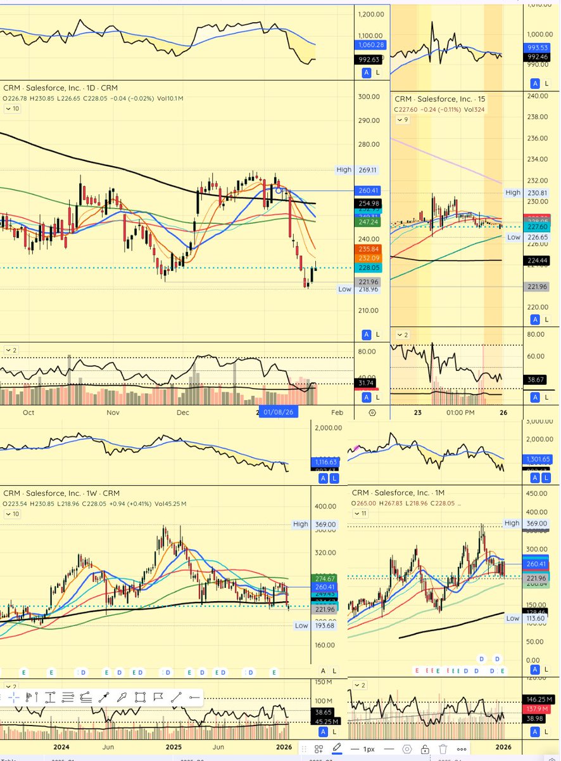This screenshot has width=561, height=761.
Task: Grab the floating toolbar drag handle dots
Action: (303, 749)
